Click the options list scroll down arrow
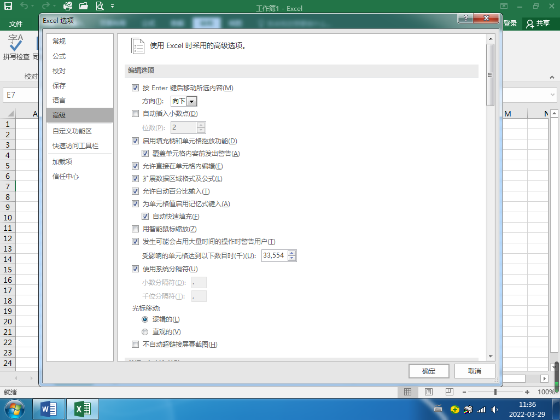This screenshot has width=560, height=420. click(490, 356)
